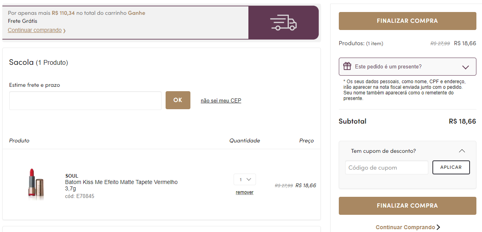Screen dimensions: 482x232
Task: Click 'Continuar Comprando' below the checkout button
Action: (405, 227)
